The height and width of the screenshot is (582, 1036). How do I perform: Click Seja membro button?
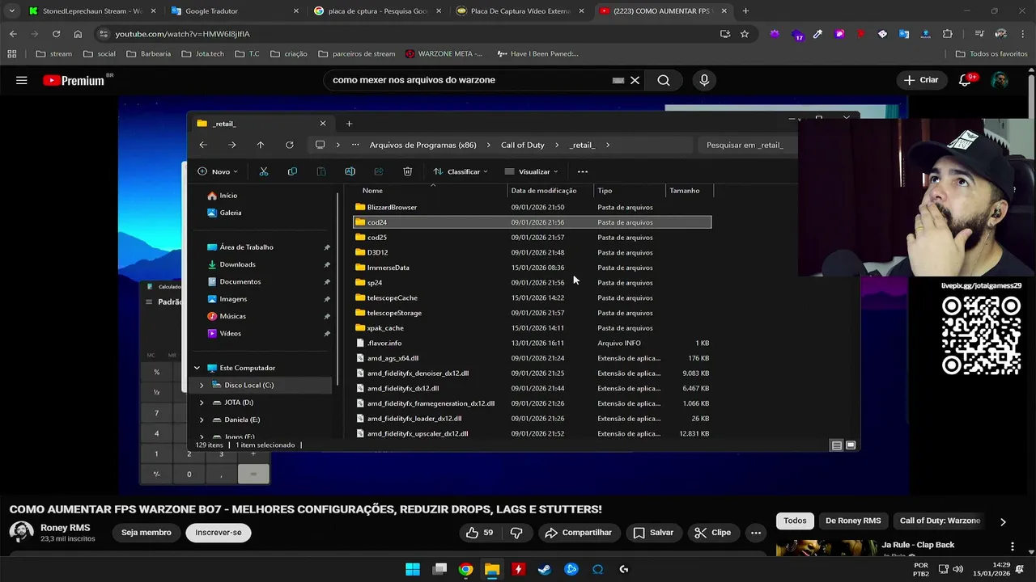[x=146, y=533]
